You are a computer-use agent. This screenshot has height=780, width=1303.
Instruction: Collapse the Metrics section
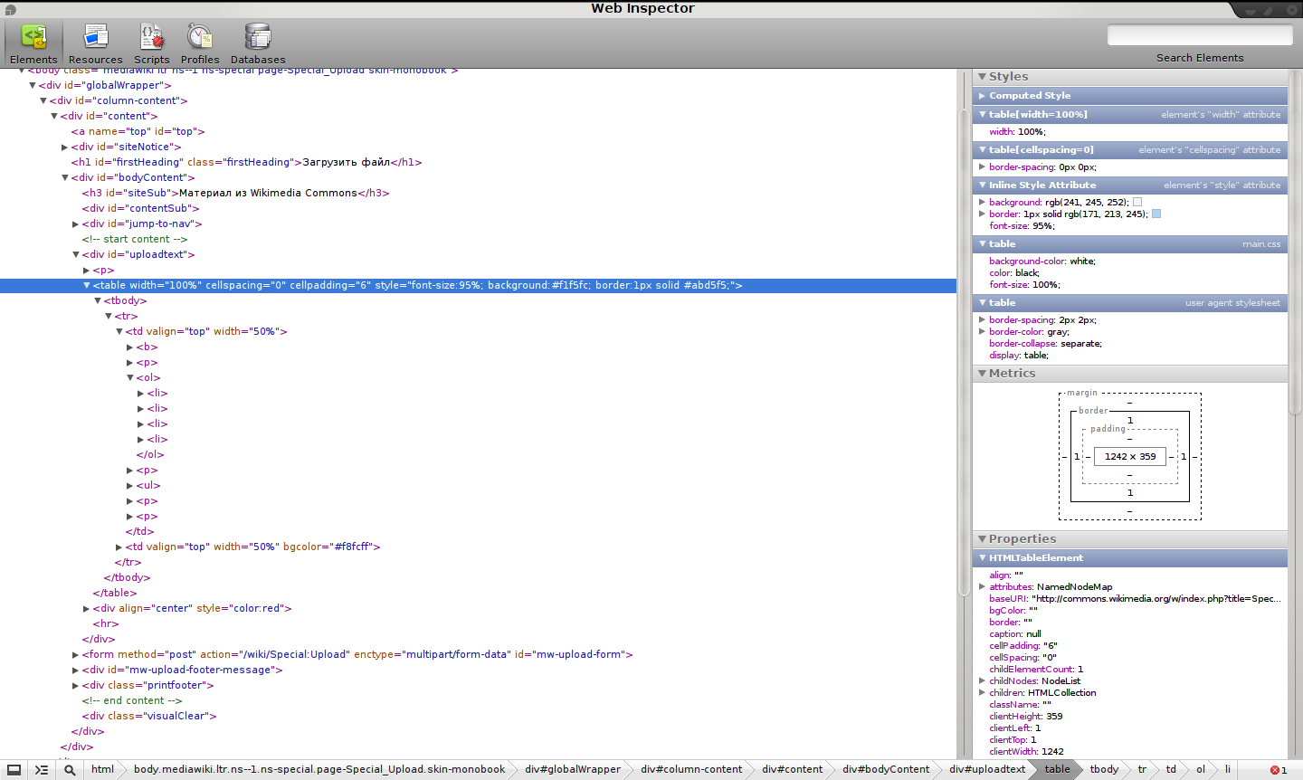pos(983,373)
